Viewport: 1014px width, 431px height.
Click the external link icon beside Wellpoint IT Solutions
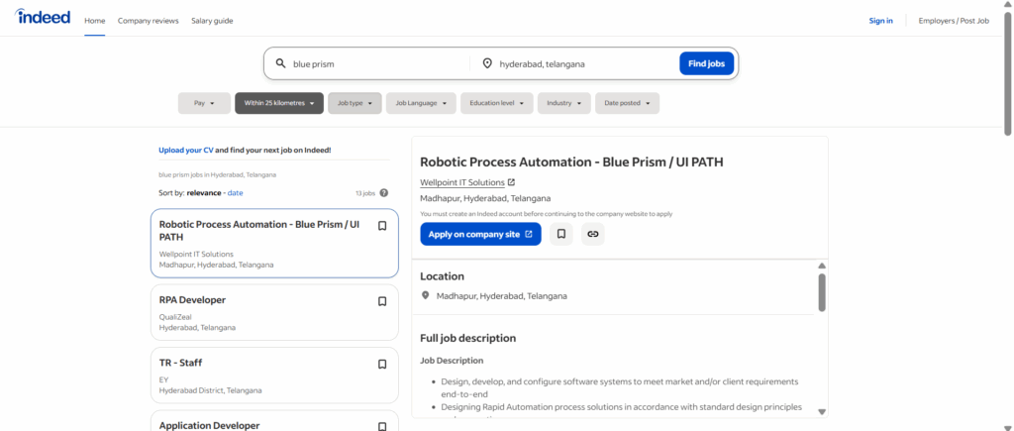coord(512,182)
